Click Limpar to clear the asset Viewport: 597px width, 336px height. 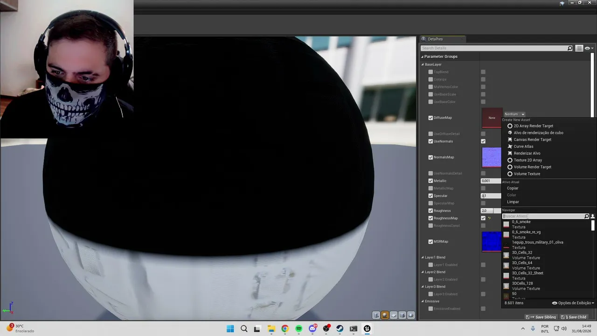(x=513, y=202)
